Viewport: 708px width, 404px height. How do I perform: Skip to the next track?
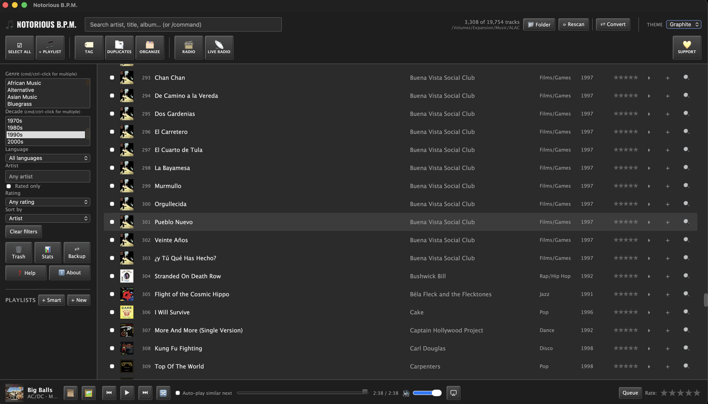[145, 393]
